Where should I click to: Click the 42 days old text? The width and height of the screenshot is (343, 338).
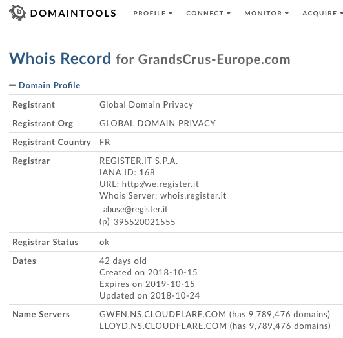(x=123, y=261)
